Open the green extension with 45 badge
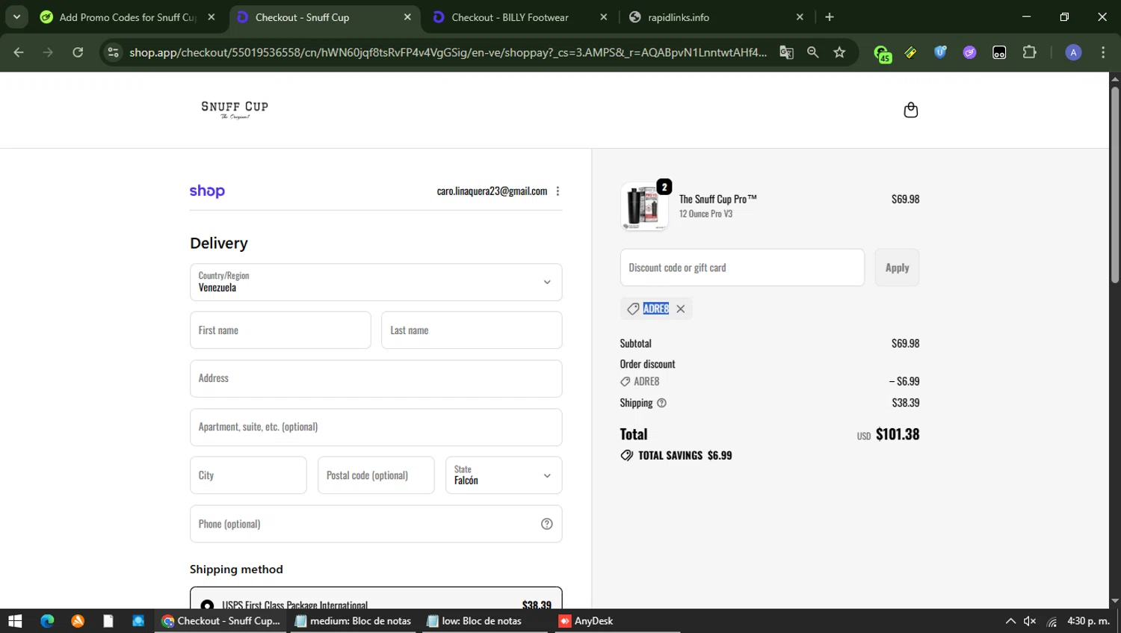Viewport: 1121px width, 633px height. [x=883, y=53]
